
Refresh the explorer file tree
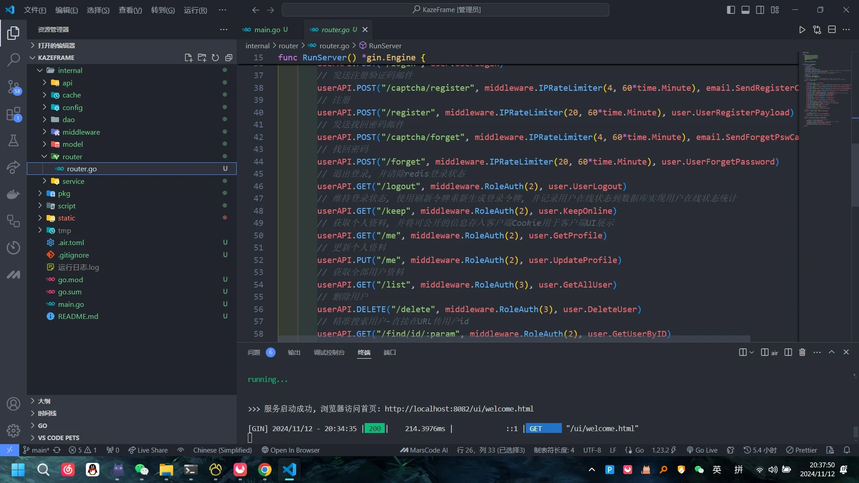pos(215,58)
